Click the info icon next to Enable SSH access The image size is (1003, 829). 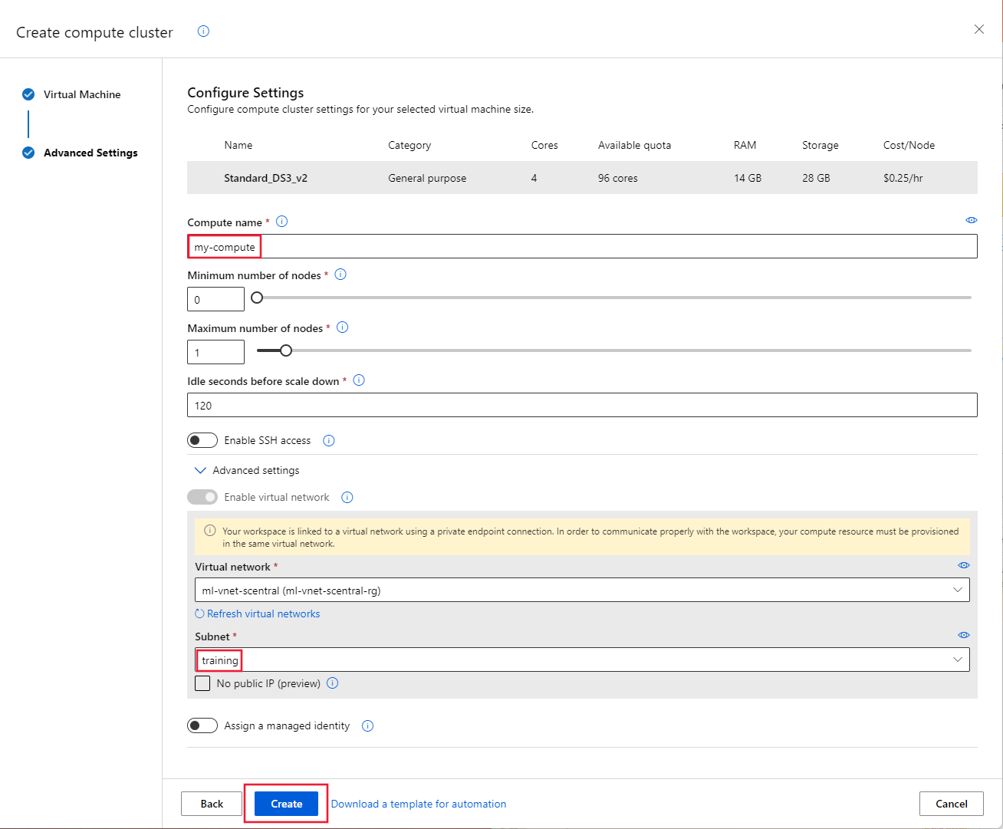328,440
